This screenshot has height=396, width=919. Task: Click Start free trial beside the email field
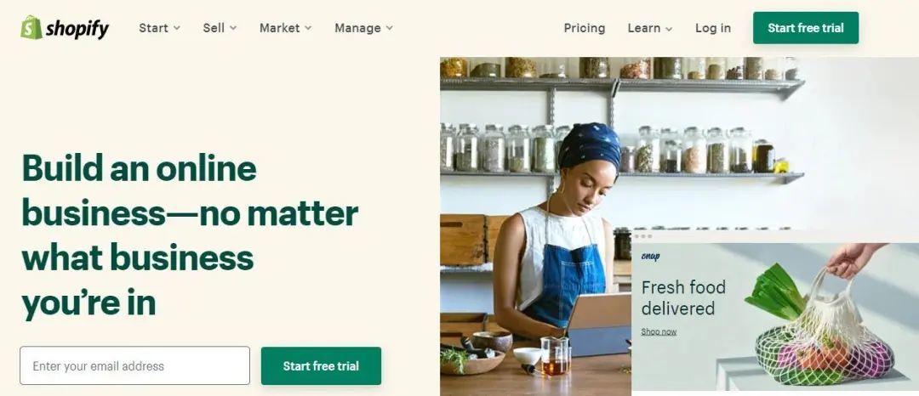pyautogui.click(x=321, y=366)
